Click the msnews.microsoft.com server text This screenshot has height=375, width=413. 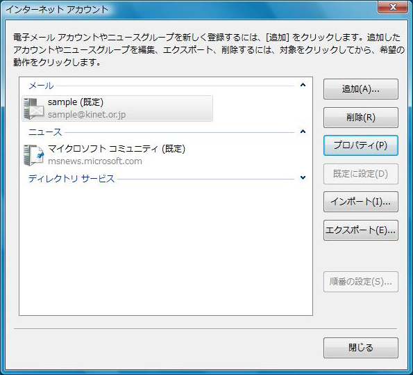pyautogui.click(x=95, y=161)
